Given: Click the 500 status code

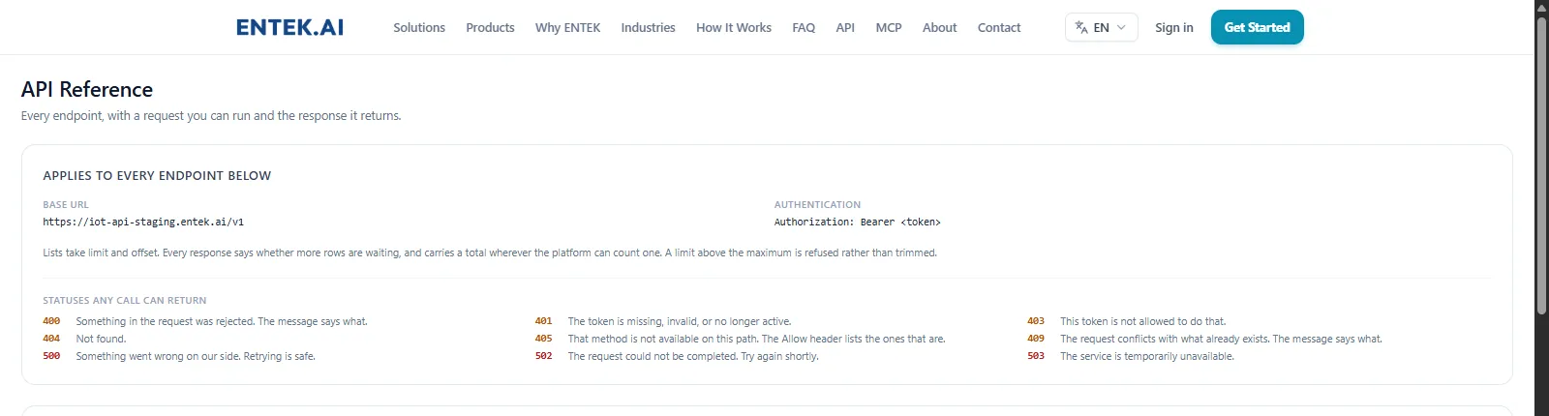Looking at the screenshot, I should (51, 356).
